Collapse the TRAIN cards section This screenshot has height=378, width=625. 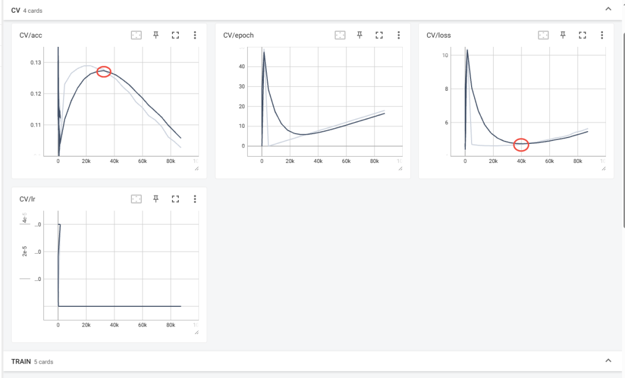[x=608, y=361]
